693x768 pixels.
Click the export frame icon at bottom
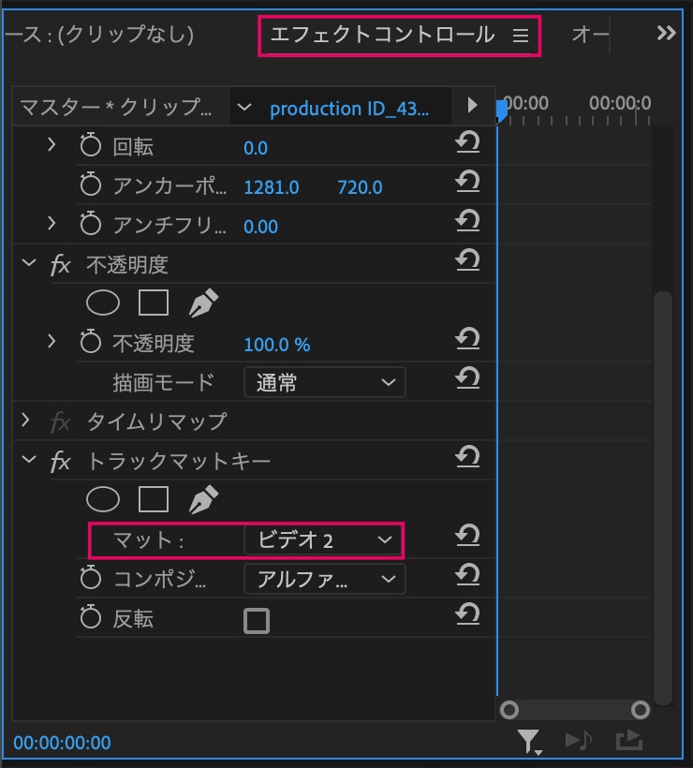pos(629,740)
